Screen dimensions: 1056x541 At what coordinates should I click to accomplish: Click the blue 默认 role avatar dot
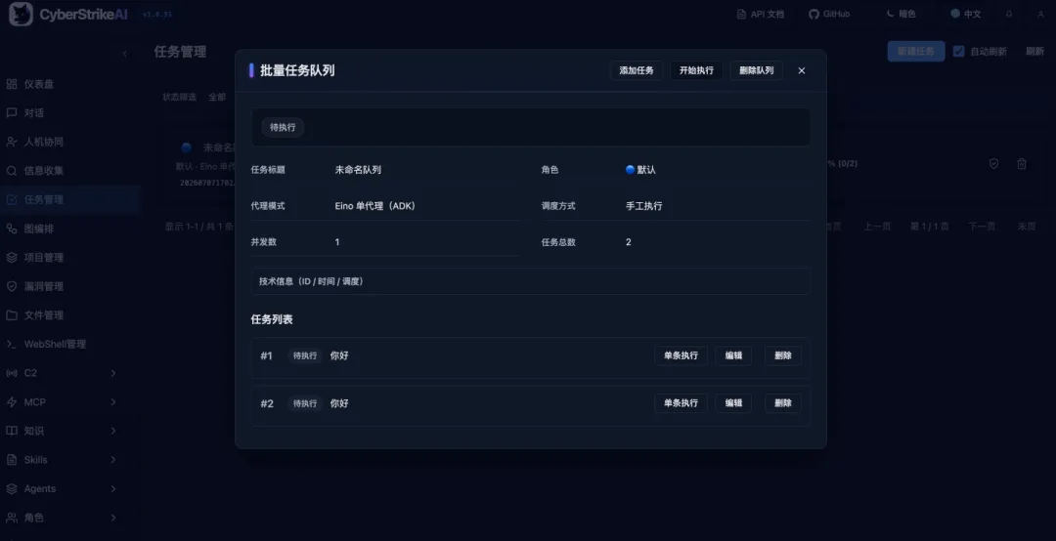pyautogui.click(x=630, y=170)
